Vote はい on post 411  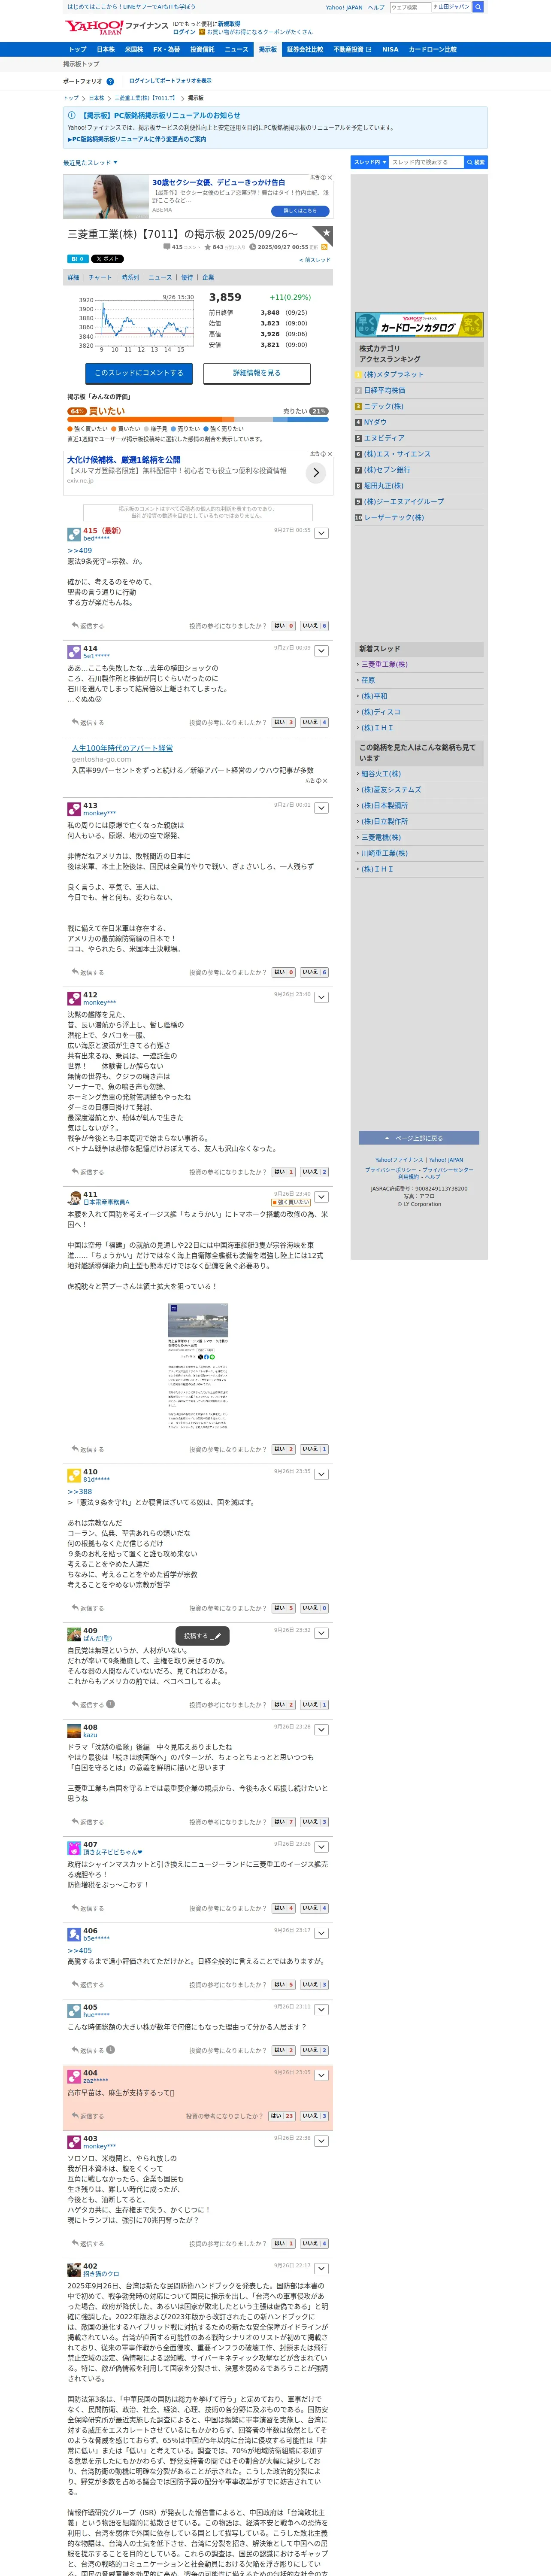pyautogui.click(x=284, y=1449)
